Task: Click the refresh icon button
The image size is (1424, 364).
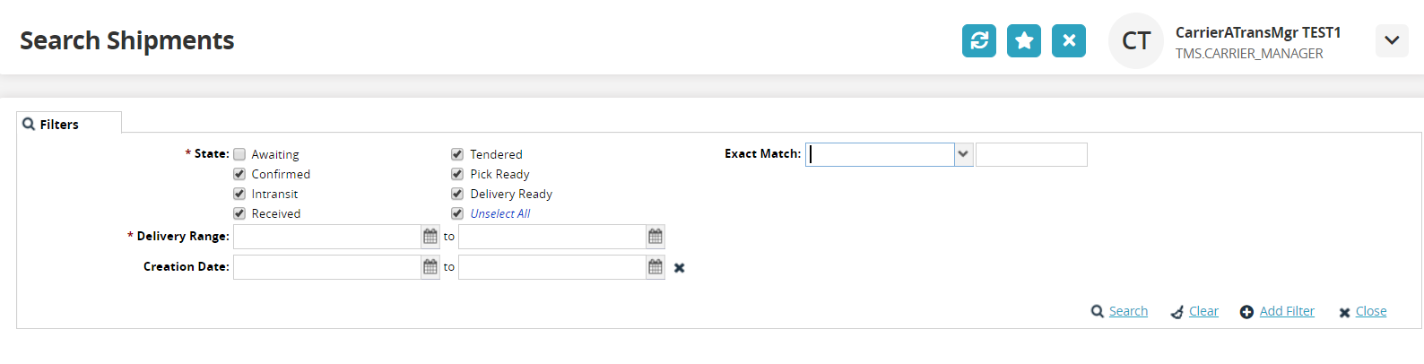Action: 979,40
